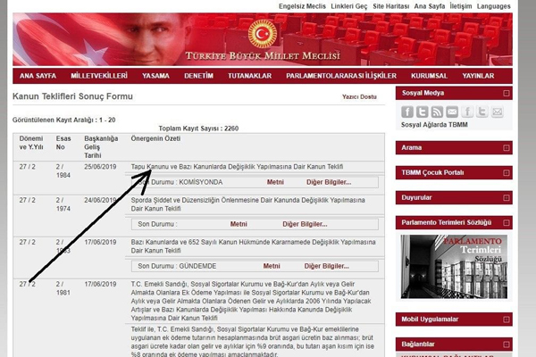Viewport: 536px width, 357px height.
Task: Open the TUTANAKLAR menu
Action: (x=251, y=77)
